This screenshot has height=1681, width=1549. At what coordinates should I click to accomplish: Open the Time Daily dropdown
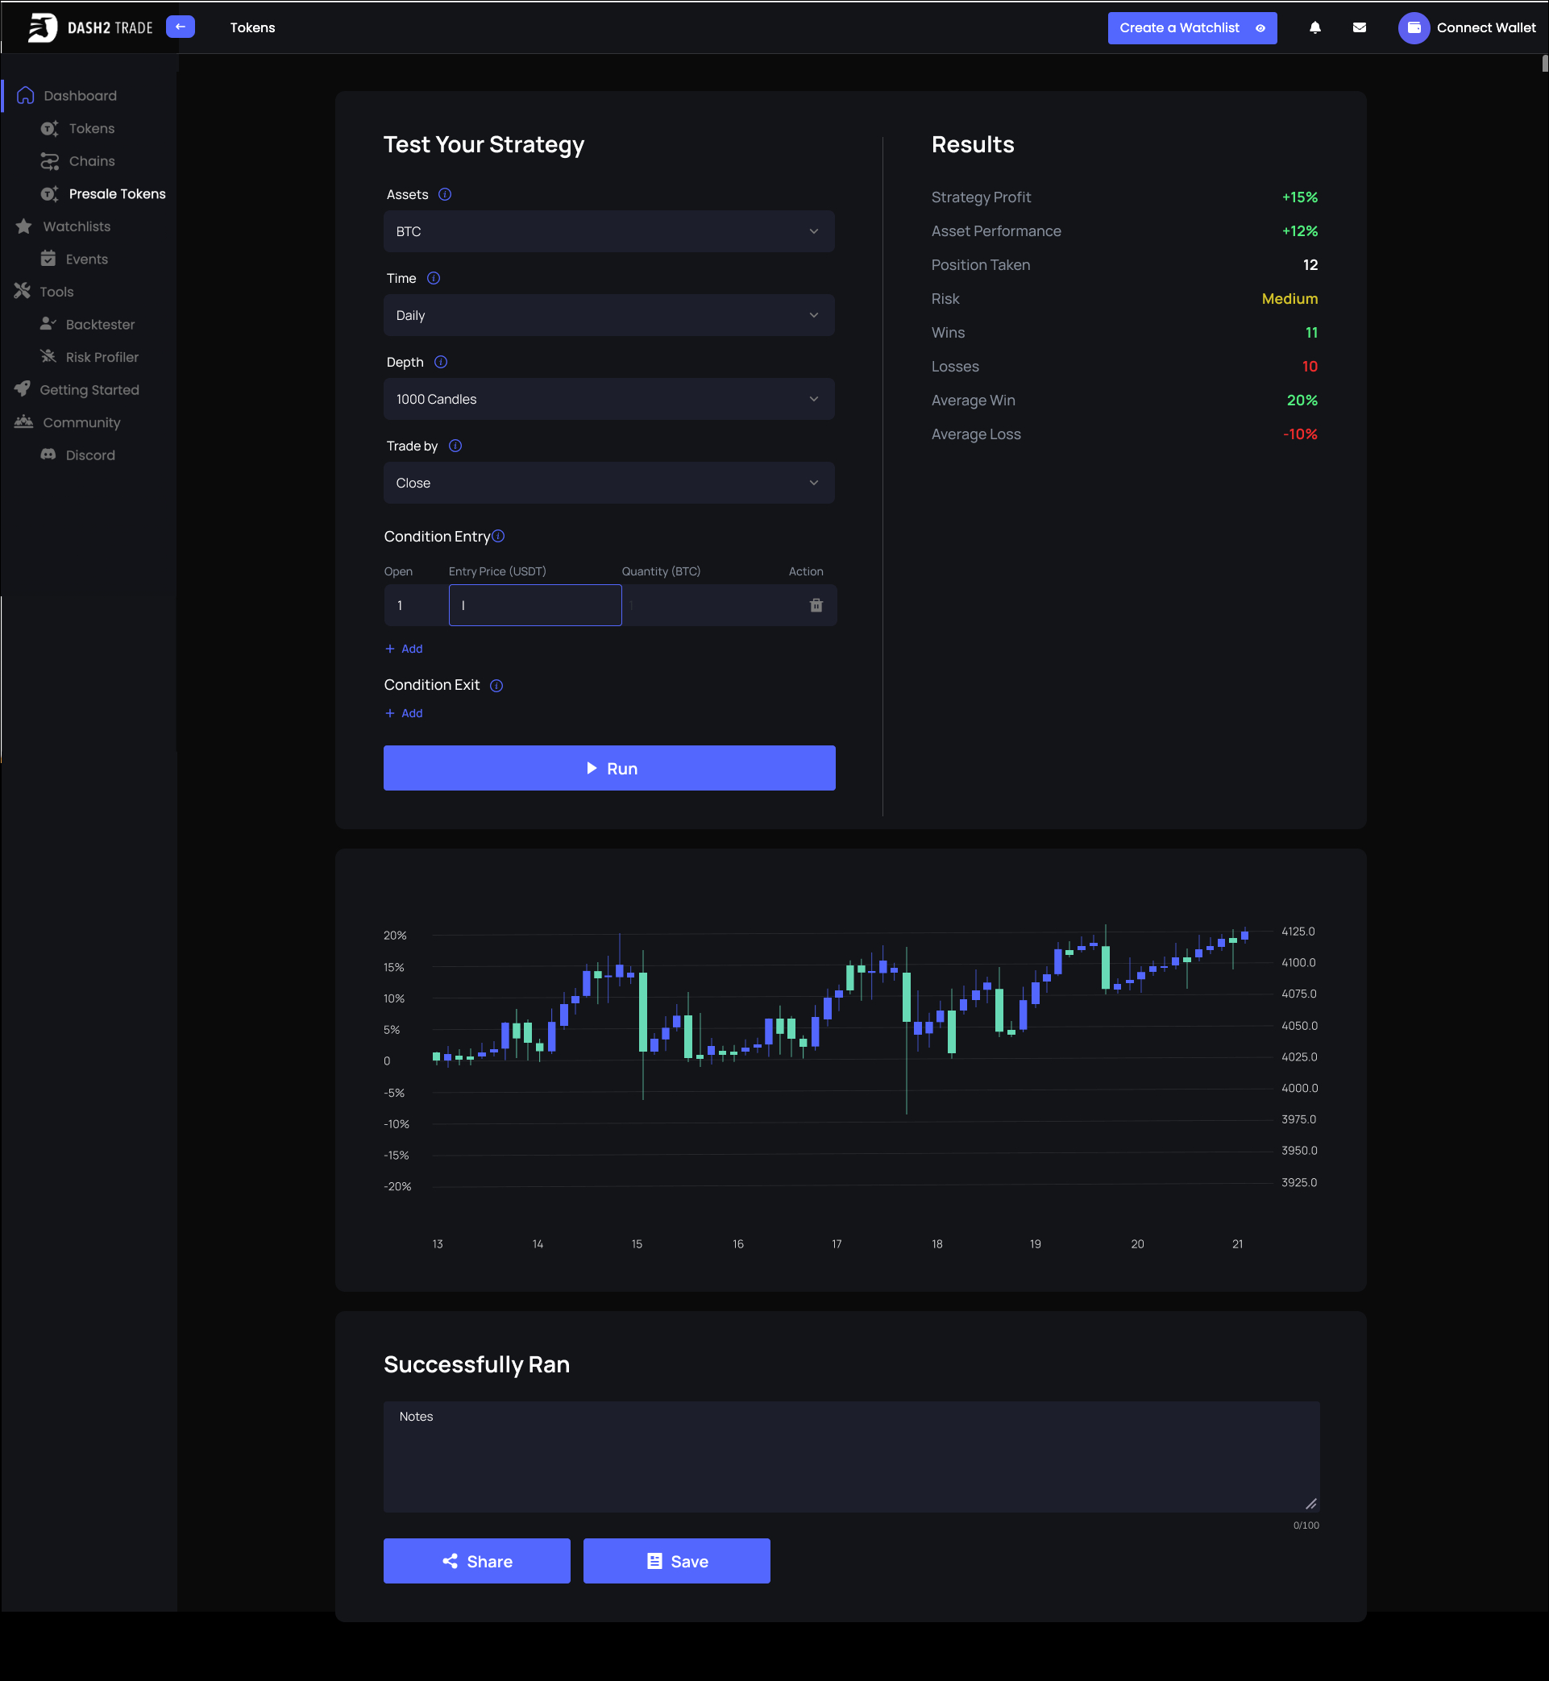tap(608, 315)
